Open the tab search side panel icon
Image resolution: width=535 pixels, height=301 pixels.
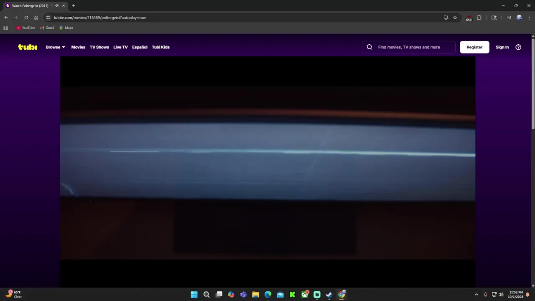click(x=494, y=18)
